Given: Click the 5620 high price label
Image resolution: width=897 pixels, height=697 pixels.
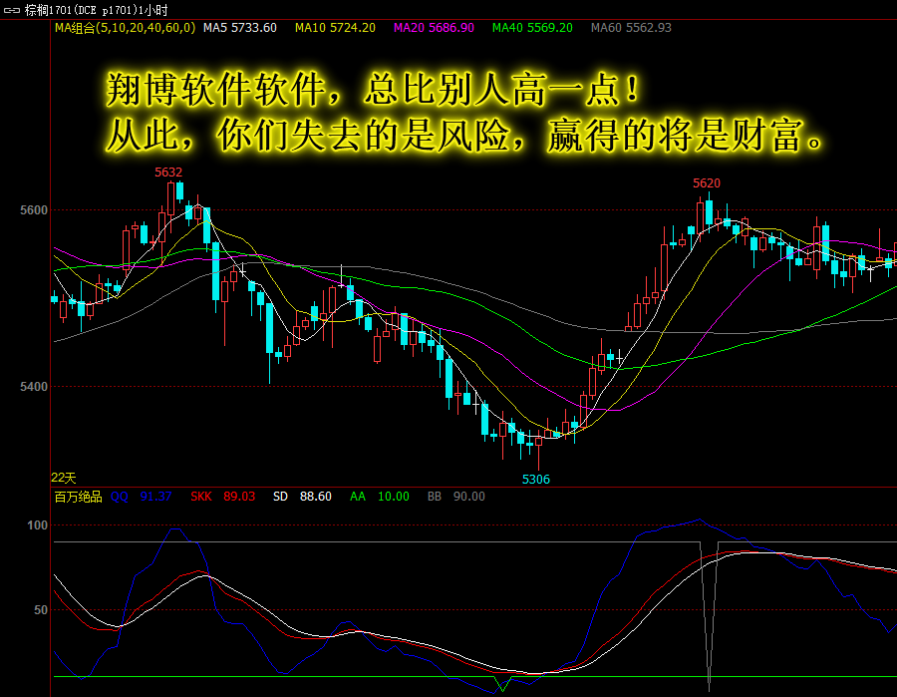Looking at the screenshot, I should pos(707,183).
